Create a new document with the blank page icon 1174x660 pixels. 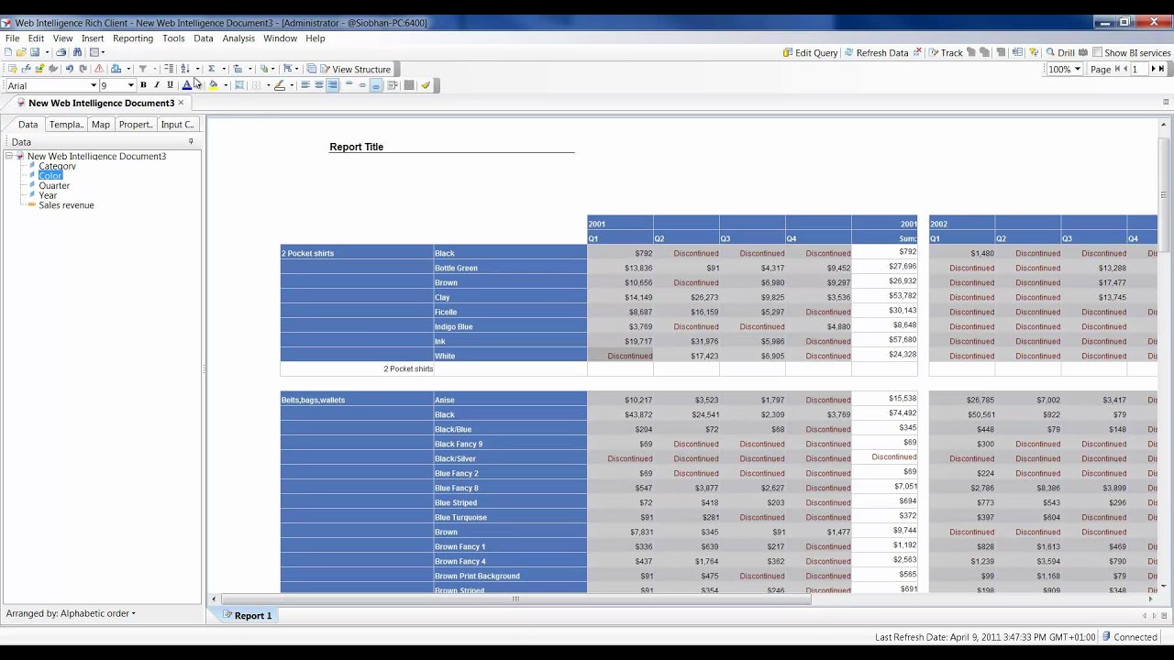click(x=8, y=52)
